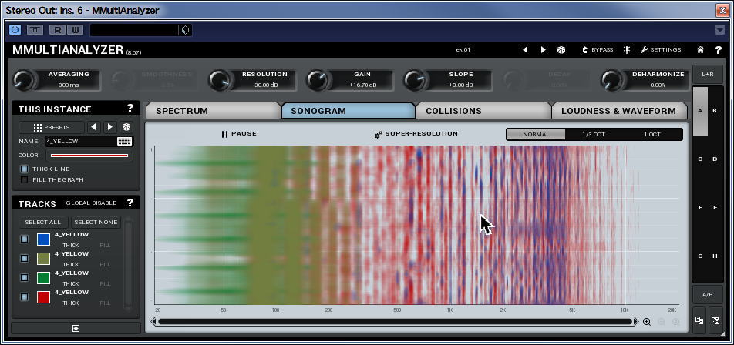
Task: Click the host bypass icon next to power
Action: click(35, 30)
